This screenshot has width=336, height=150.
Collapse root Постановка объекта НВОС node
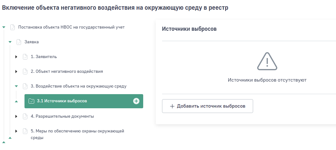tap(4, 27)
